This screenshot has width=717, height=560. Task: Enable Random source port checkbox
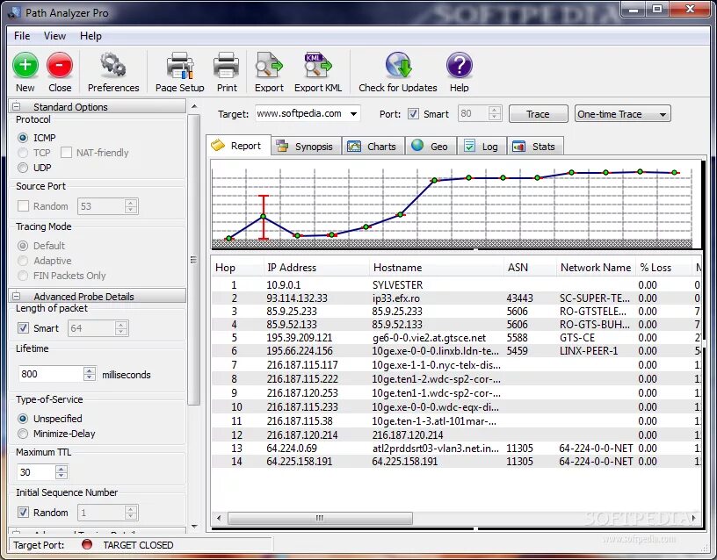click(x=23, y=206)
